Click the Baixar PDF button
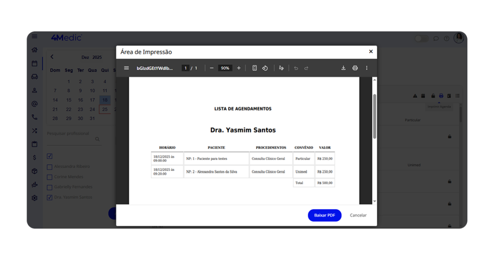 click(x=324, y=215)
